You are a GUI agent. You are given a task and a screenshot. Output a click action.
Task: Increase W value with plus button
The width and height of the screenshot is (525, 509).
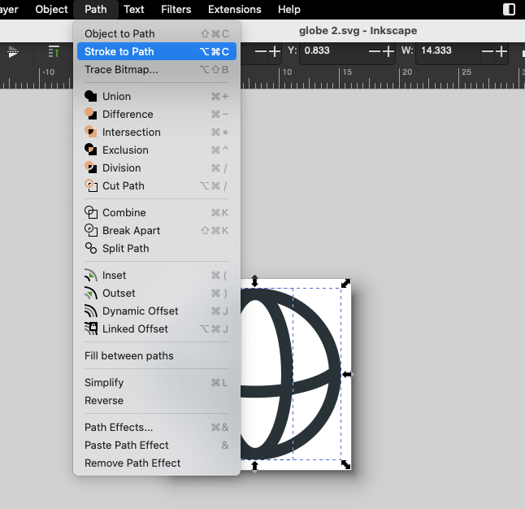[501, 51]
